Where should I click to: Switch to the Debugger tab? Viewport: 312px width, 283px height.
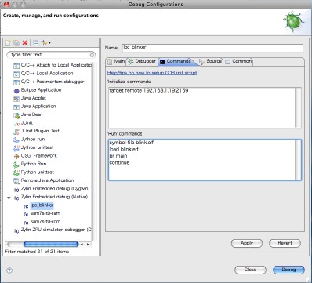pos(142,61)
